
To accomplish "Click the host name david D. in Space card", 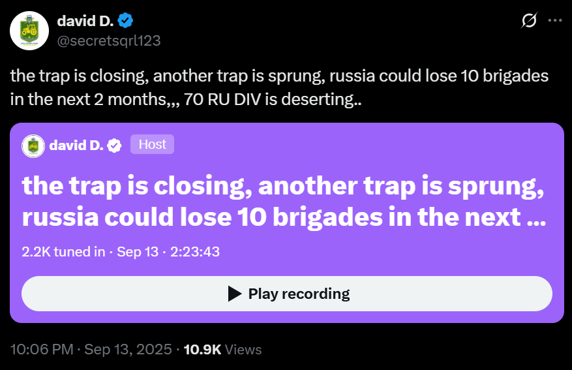I will (76, 146).
